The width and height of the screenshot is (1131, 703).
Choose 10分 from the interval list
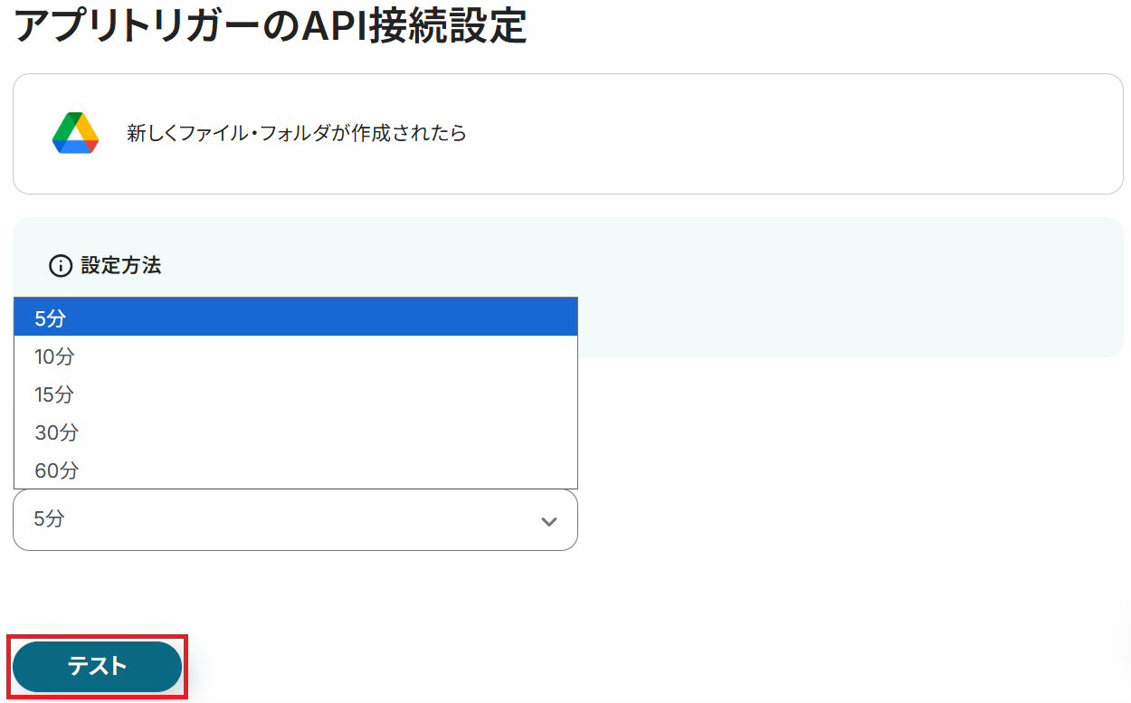(54, 356)
